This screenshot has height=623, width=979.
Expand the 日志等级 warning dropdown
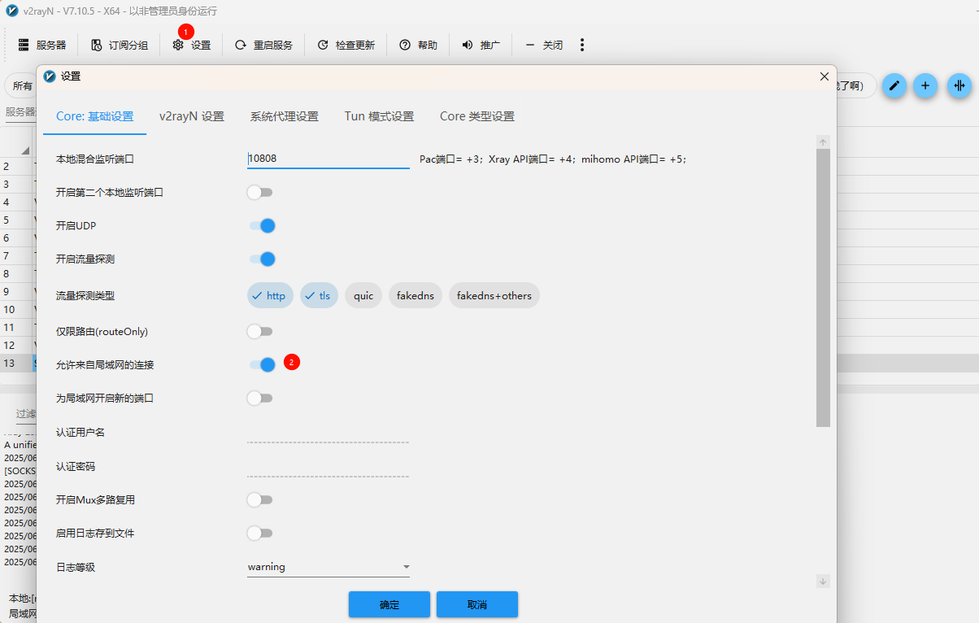click(x=328, y=567)
